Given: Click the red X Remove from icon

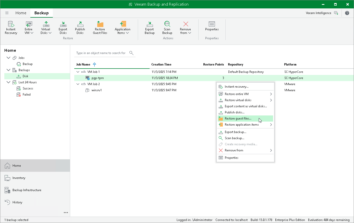Looking at the screenshot, I should tap(186, 24).
